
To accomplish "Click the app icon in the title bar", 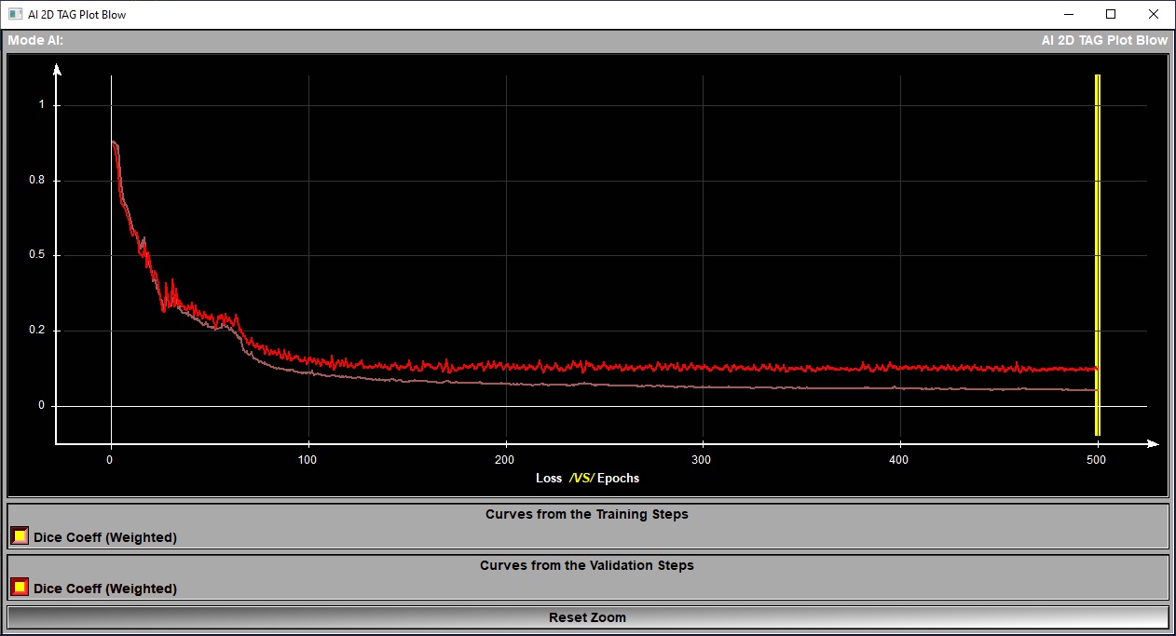I will tap(15, 15).
